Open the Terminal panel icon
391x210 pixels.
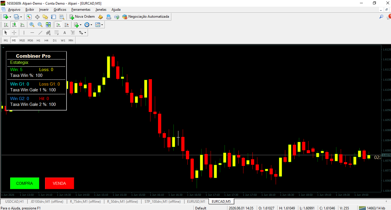coord(53,17)
